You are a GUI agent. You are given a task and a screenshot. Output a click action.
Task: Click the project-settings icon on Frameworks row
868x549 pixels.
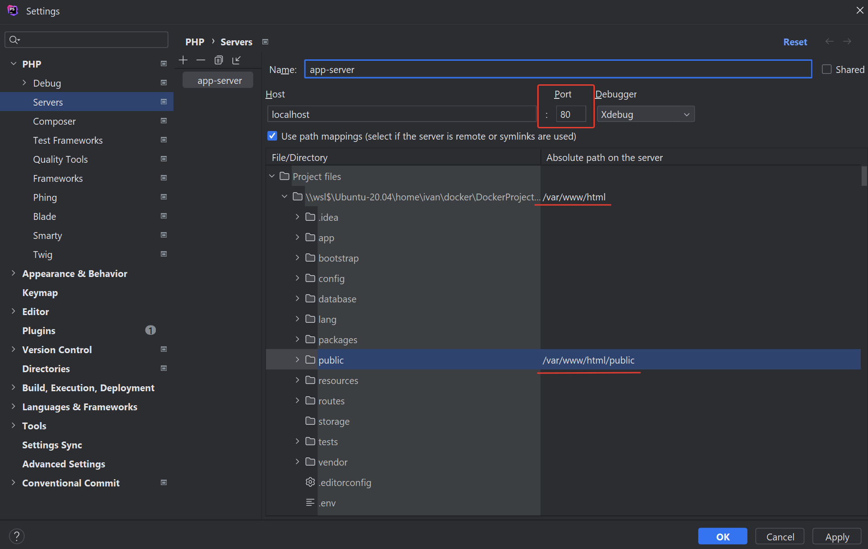164,178
